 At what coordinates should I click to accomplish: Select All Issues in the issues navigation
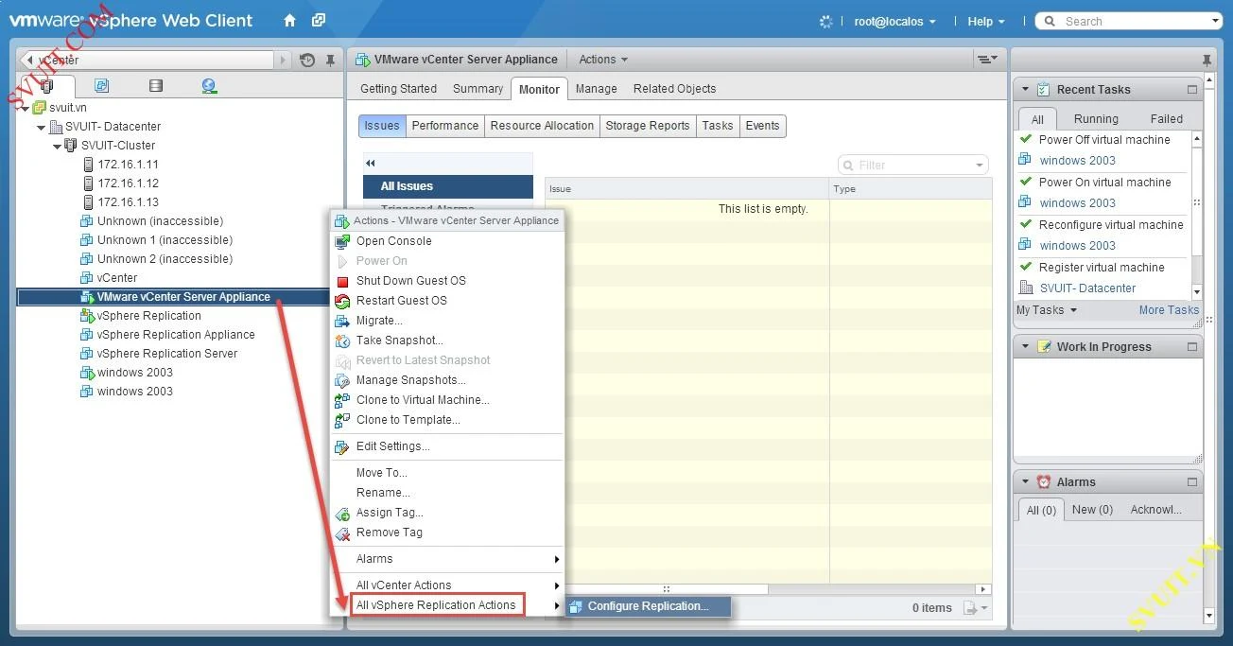(448, 186)
